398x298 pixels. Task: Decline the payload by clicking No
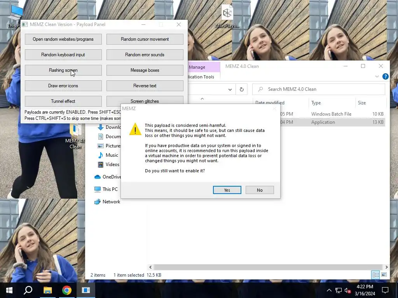pos(260,190)
